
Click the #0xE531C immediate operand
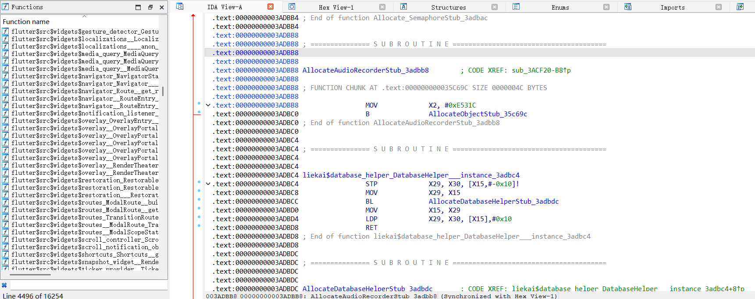coord(460,105)
